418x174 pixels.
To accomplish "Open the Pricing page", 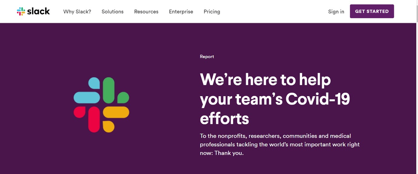I will 212,12.
